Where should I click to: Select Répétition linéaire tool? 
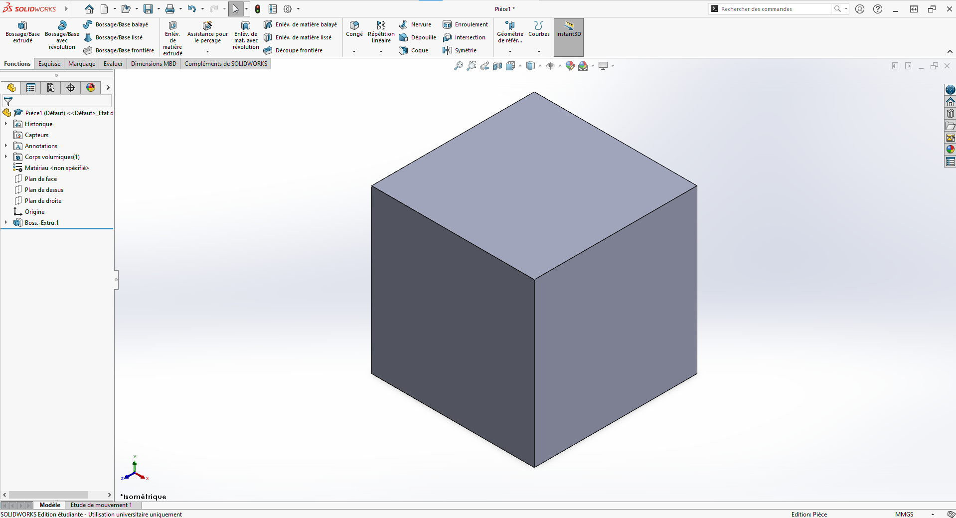coord(381,32)
